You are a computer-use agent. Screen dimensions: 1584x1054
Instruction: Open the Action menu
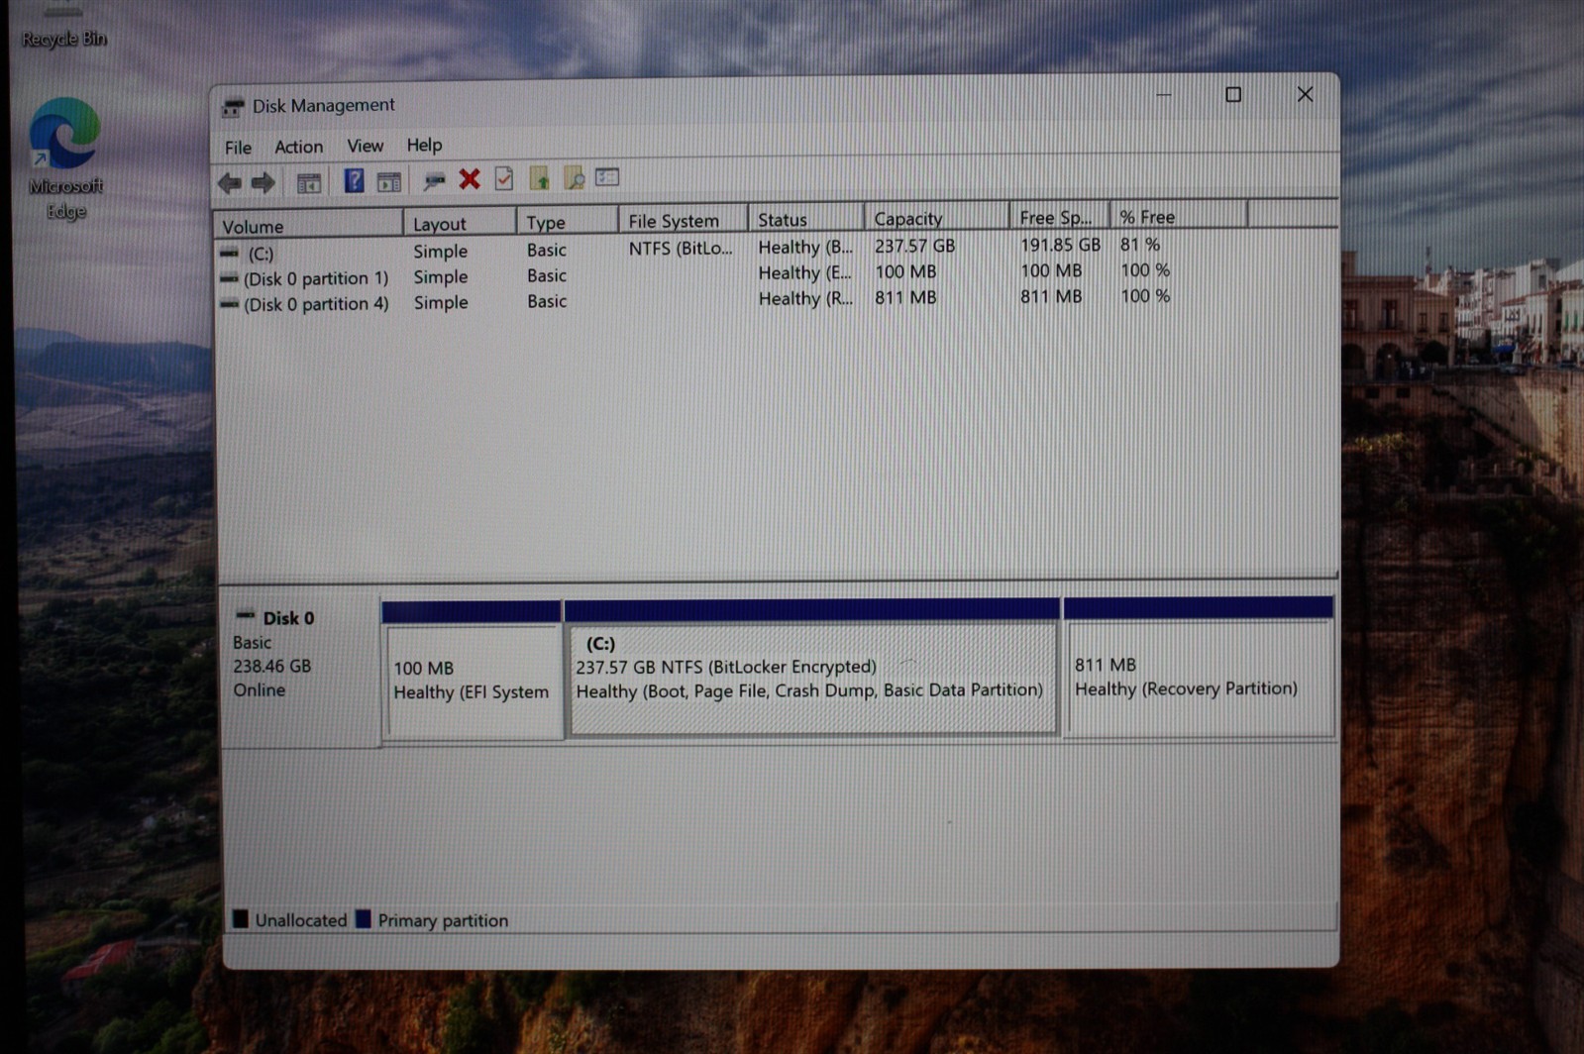[x=298, y=147]
